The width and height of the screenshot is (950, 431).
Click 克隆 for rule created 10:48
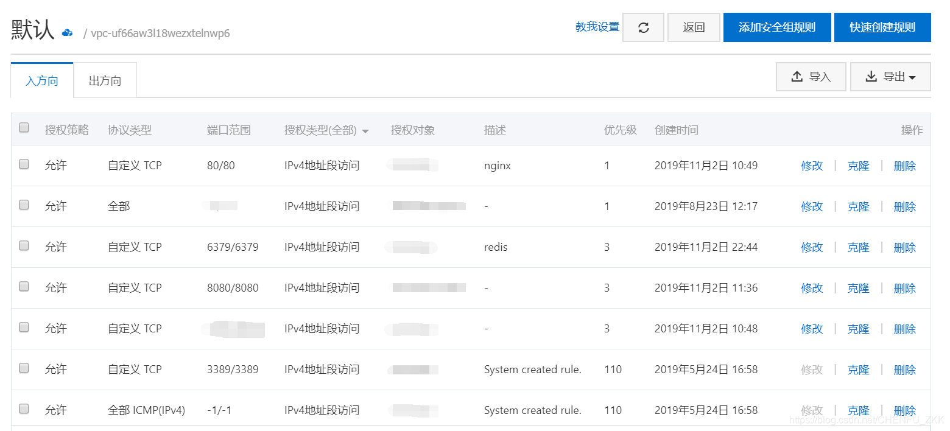click(x=858, y=329)
